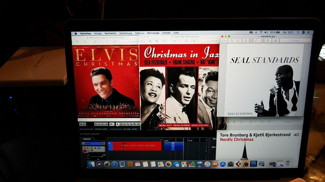Launch iTunes from the Dock
This screenshot has height=182, width=325.
click(207, 164)
